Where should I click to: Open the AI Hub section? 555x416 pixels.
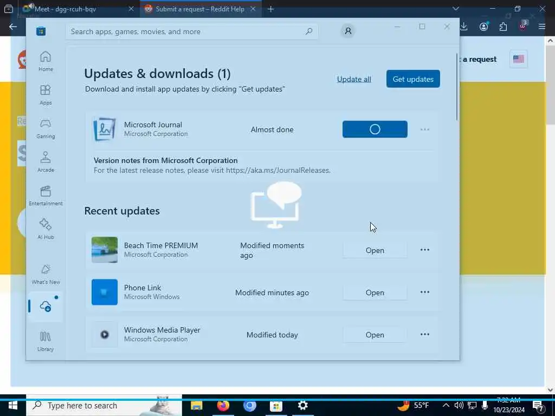click(x=46, y=229)
